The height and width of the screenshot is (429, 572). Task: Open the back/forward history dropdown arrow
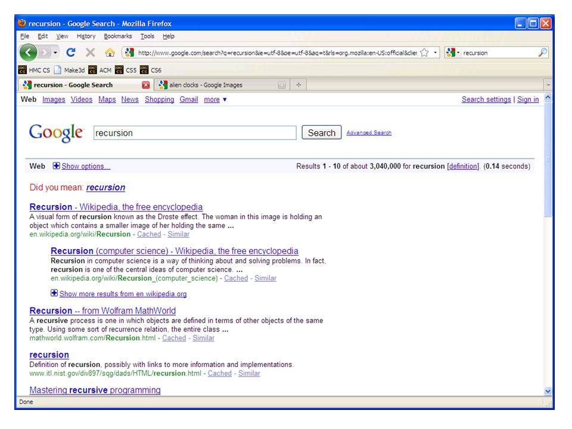(x=55, y=53)
